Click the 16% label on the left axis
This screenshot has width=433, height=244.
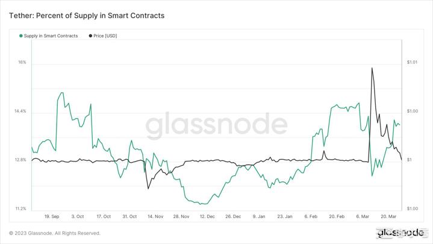click(x=22, y=63)
